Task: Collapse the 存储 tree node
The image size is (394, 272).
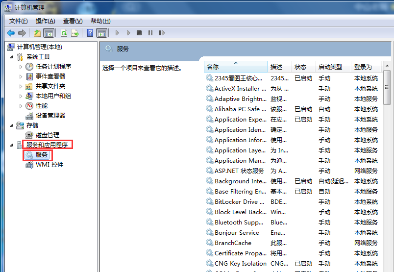Action: 11,125
